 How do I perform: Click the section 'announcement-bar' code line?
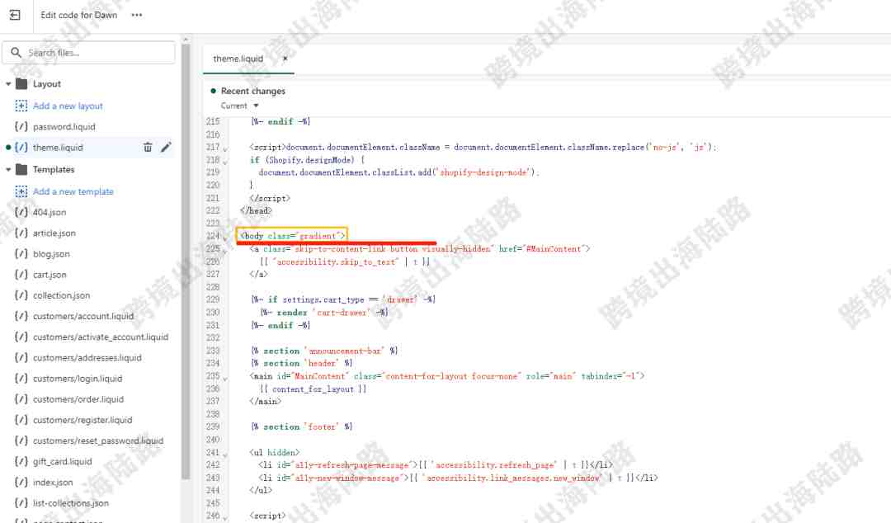[324, 351]
